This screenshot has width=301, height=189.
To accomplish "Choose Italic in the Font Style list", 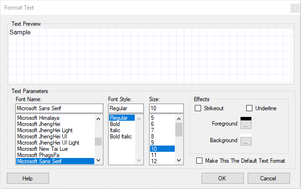I will [115, 130].
